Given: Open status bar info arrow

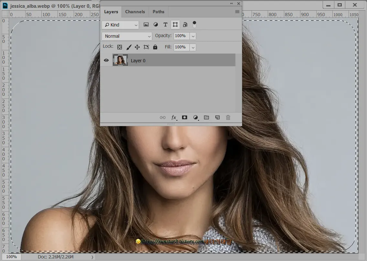Looking at the screenshot, I should pyautogui.click(x=92, y=257).
